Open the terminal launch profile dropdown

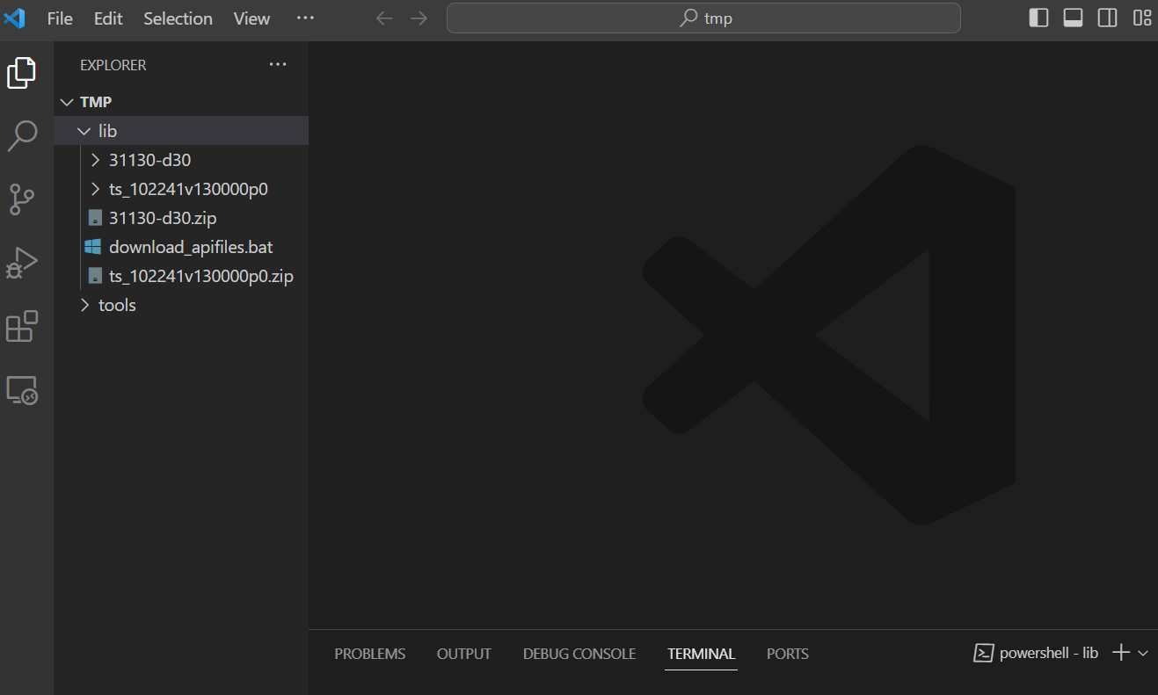pyautogui.click(x=1143, y=653)
